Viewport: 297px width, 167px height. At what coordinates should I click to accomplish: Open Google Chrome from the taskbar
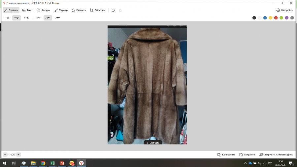click(x=43, y=163)
